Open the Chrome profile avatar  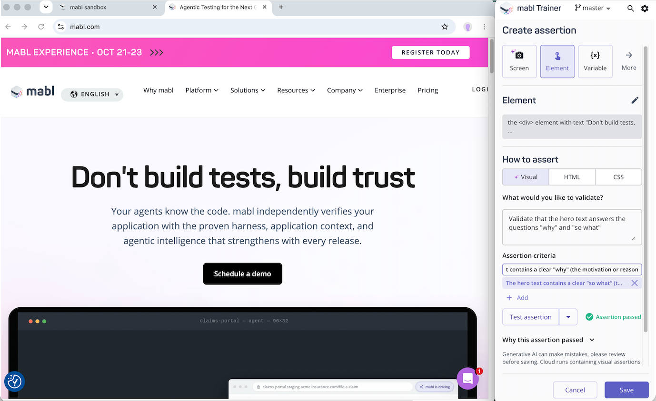467,27
